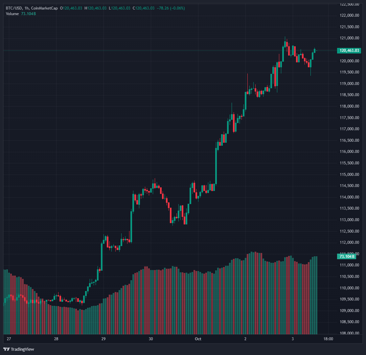Viewport: 366px width, 355px height.
Task: Click the 122,000.00 price scale label
Action: (x=350, y=15)
